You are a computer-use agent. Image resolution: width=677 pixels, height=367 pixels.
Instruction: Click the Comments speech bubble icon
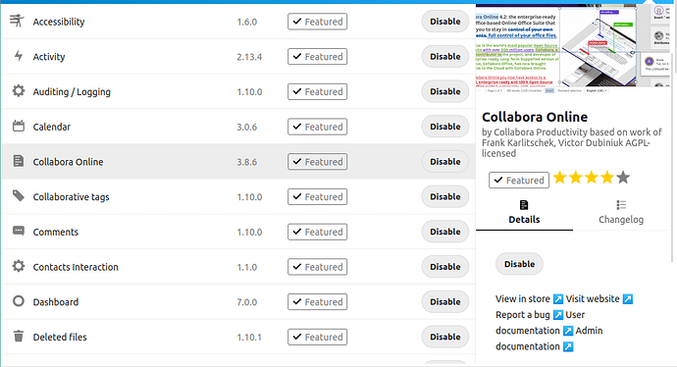pos(18,231)
